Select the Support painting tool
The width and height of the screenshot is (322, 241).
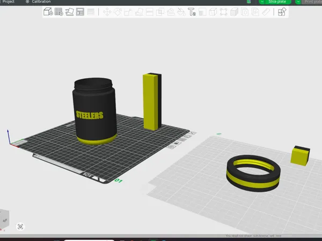click(171, 12)
